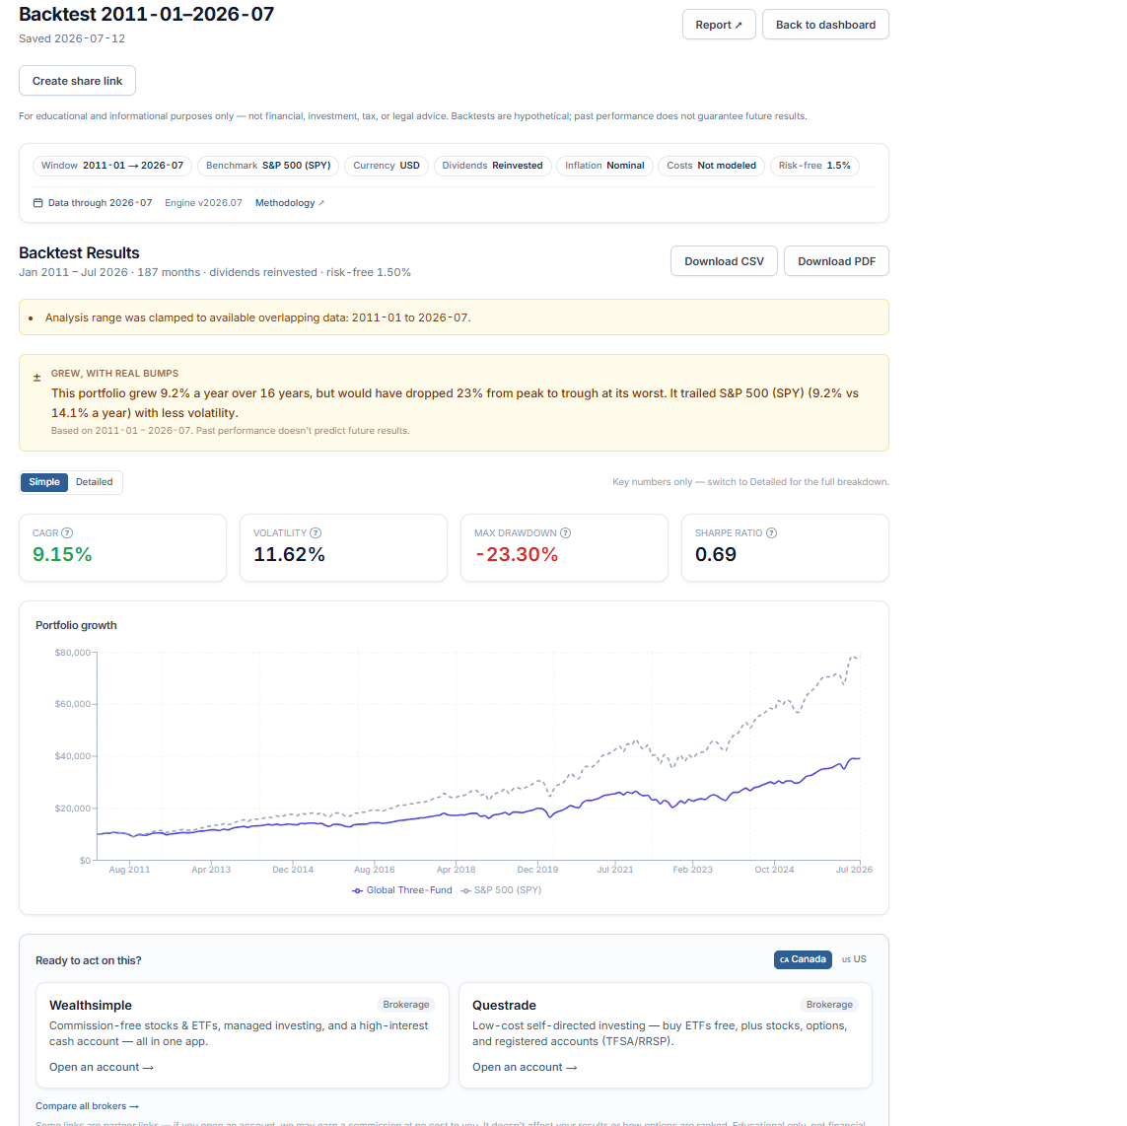Image resolution: width=1127 pixels, height=1126 pixels.
Task: Click the 9.15% CAGR value
Action: pos(62,555)
